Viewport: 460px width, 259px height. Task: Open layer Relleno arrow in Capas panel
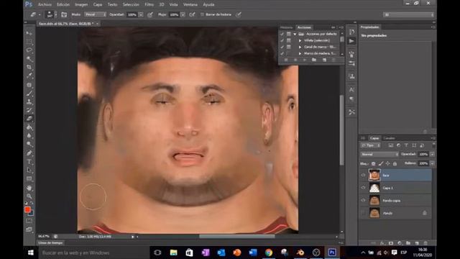tap(432, 163)
